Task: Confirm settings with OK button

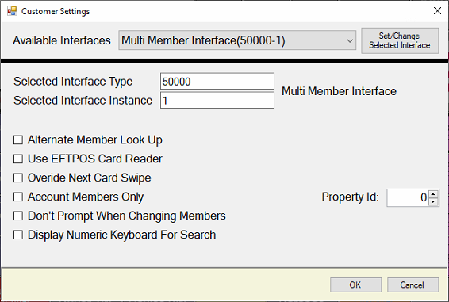Action: coord(355,285)
